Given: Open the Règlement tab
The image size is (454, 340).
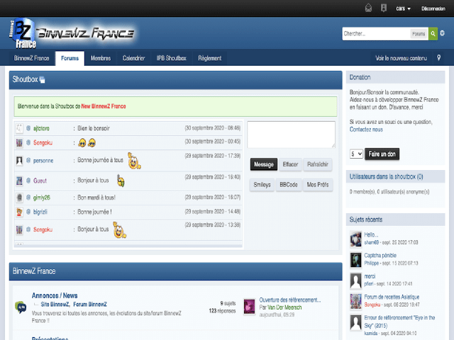Looking at the screenshot, I should click(210, 58).
